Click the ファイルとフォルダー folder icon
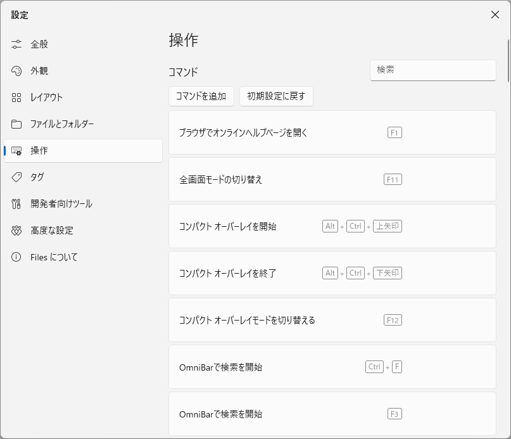 pos(16,124)
